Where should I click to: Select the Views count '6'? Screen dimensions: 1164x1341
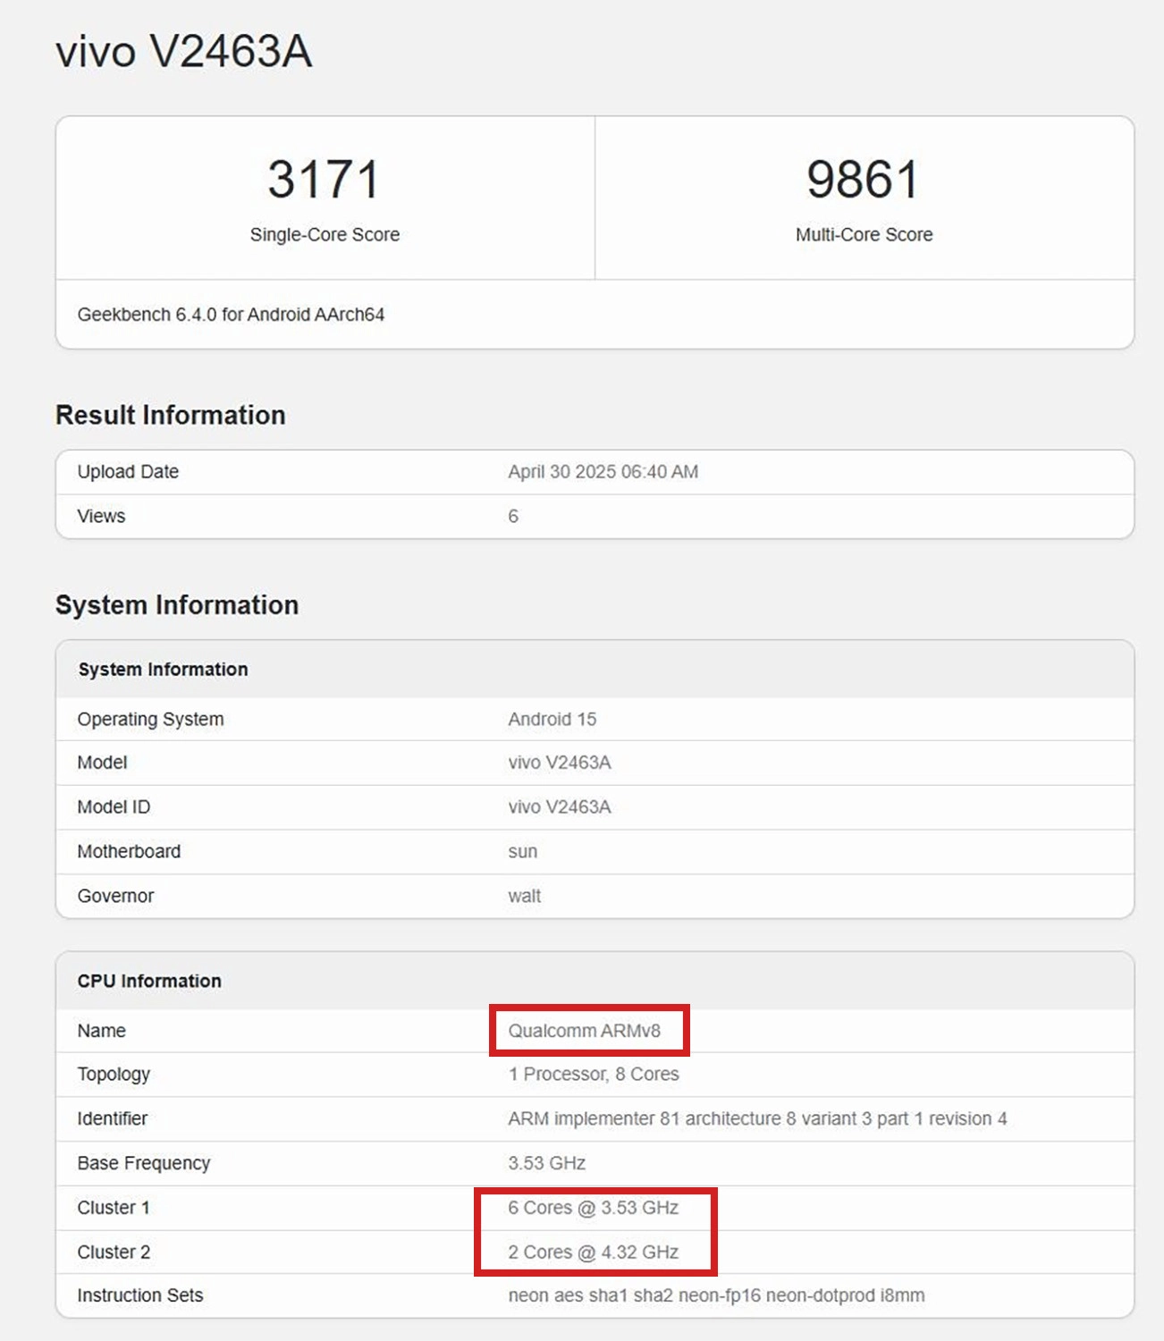pyautogui.click(x=513, y=516)
